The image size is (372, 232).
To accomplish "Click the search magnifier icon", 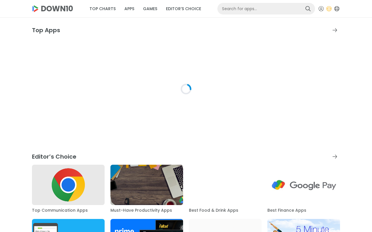I will 308,9.
